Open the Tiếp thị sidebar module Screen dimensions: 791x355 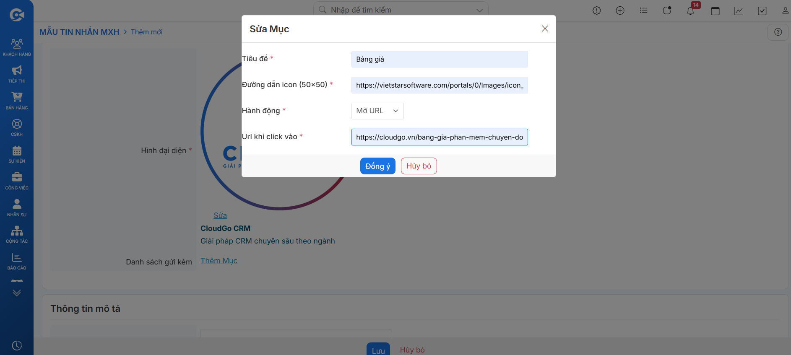click(17, 74)
